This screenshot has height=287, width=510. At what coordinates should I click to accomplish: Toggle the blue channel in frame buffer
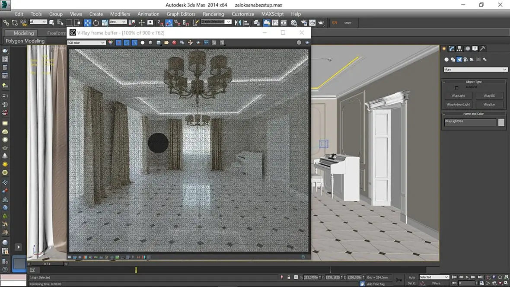(134, 43)
